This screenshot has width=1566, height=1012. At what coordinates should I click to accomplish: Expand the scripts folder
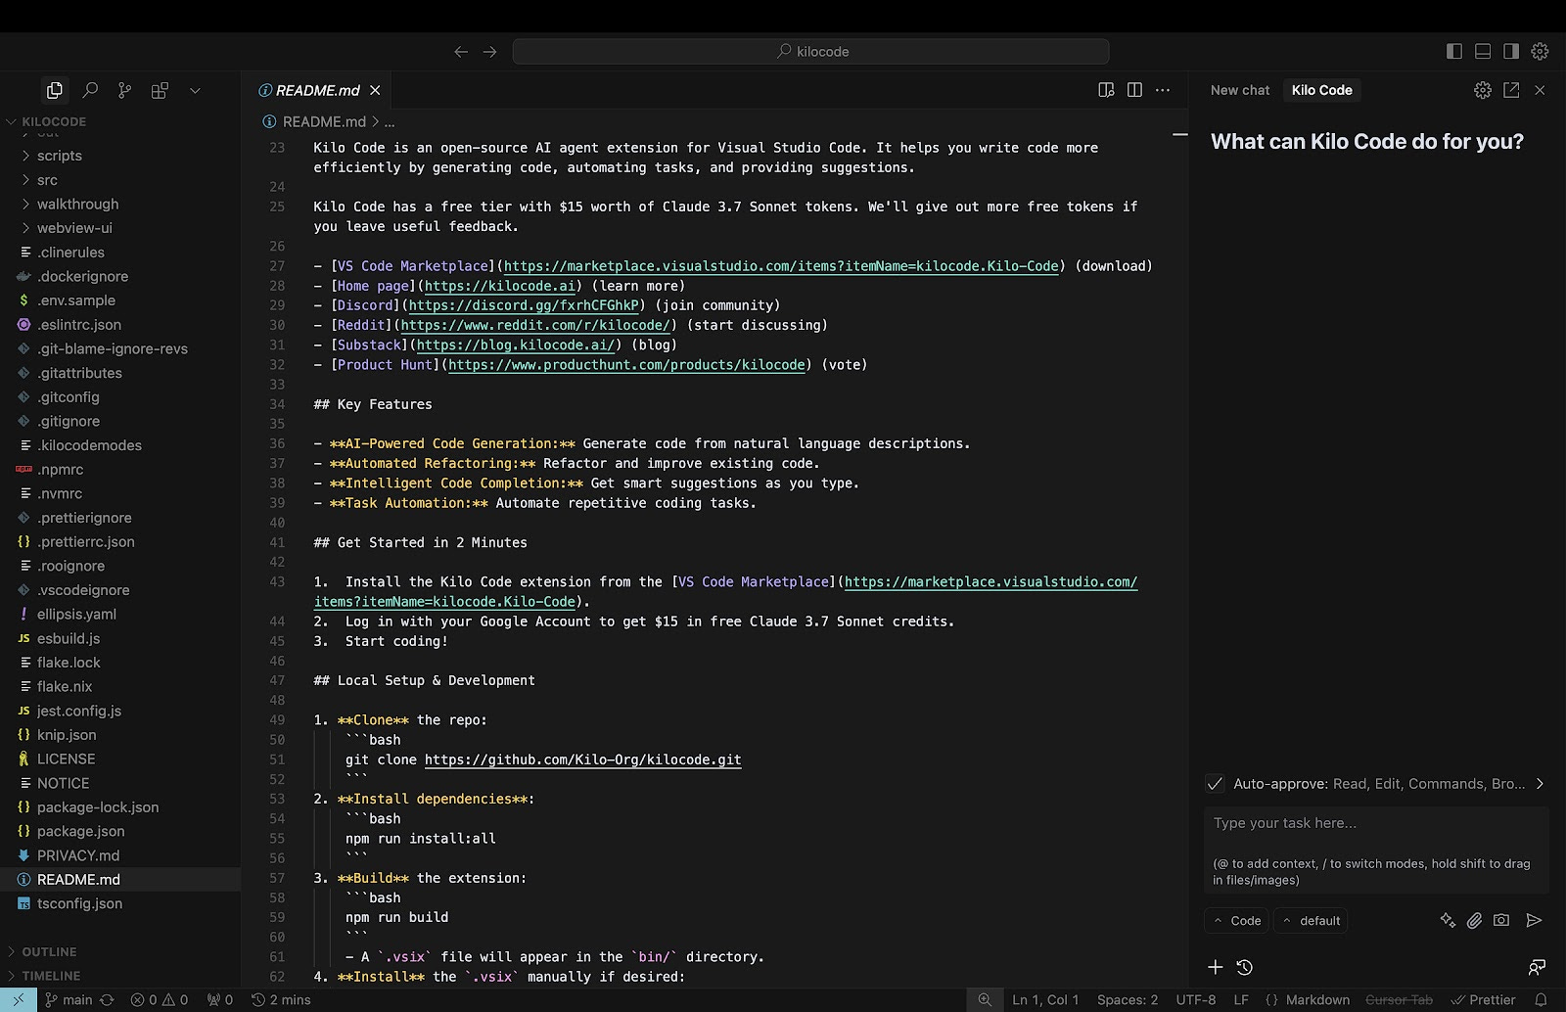[120, 156]
